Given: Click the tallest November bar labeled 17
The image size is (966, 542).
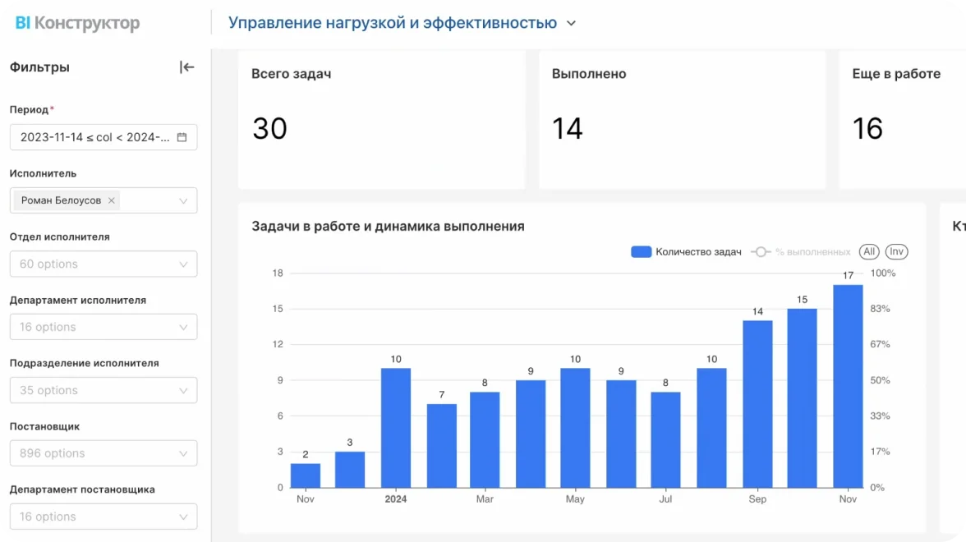Looking at the screenshot, I should 847,386.
